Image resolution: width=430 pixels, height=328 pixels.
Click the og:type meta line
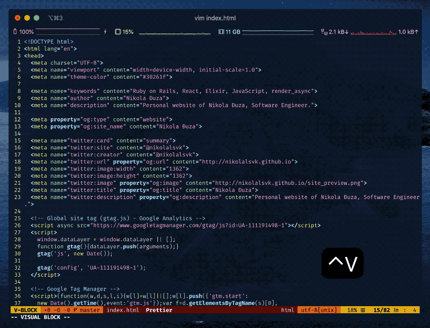click(x=102, y=119)
